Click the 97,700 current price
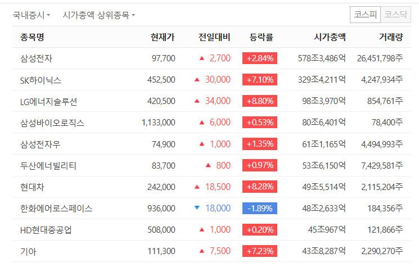This screenshot has height=267, width=419. 164,58
